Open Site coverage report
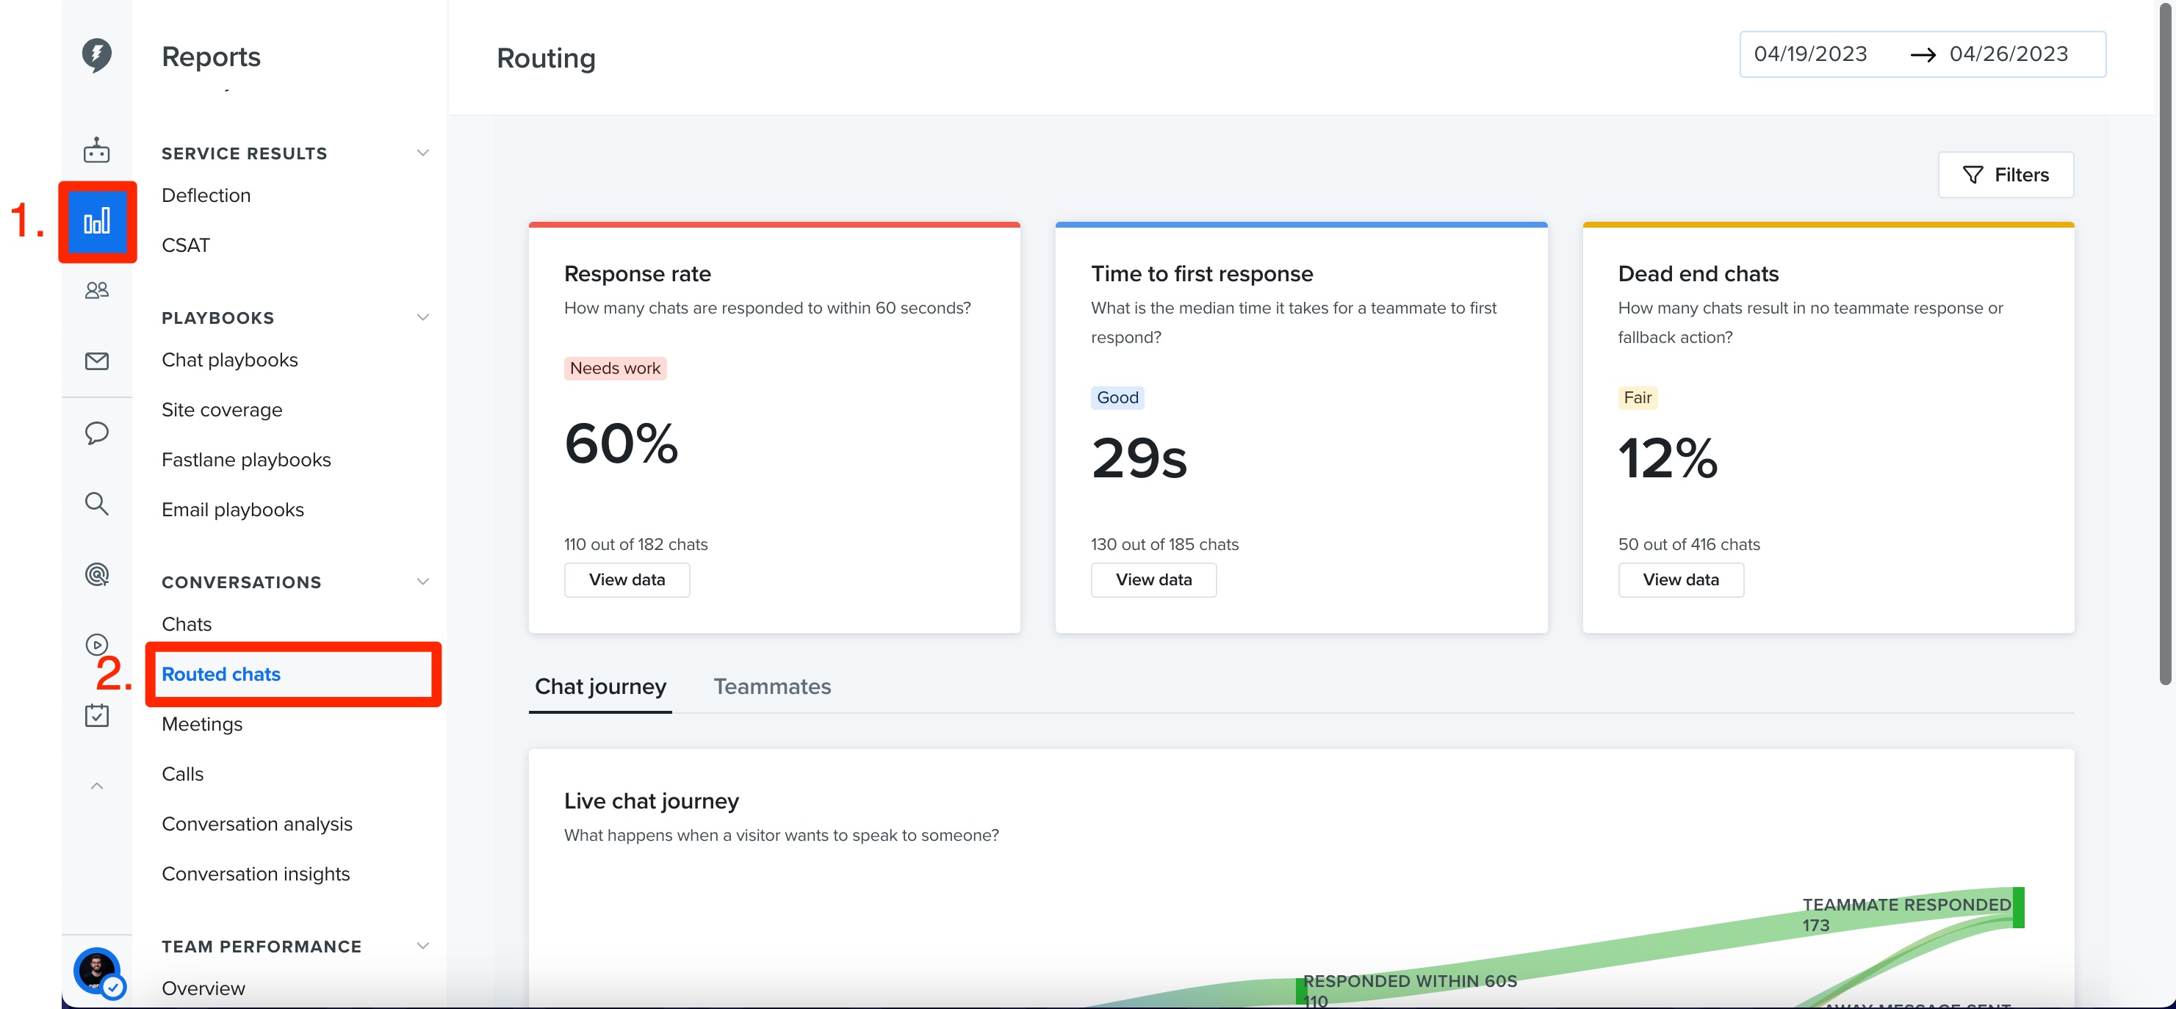The height and width of the screenshot is (1009, 2176). (x=221, y=410)
